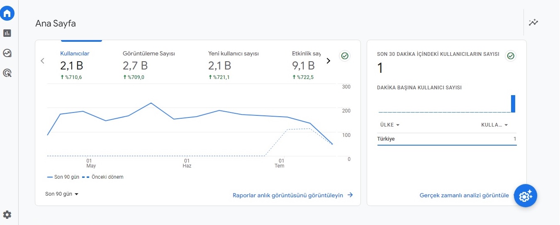
Task: Click the Türkiye country row
Action: (447, 139)
